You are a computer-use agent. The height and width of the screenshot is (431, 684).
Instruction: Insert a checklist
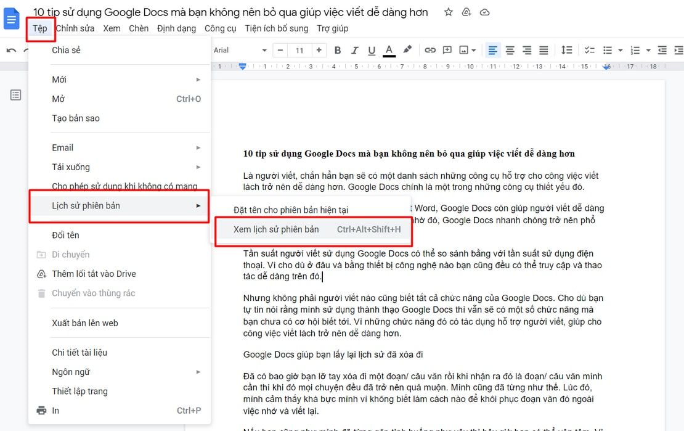(589, 50)
